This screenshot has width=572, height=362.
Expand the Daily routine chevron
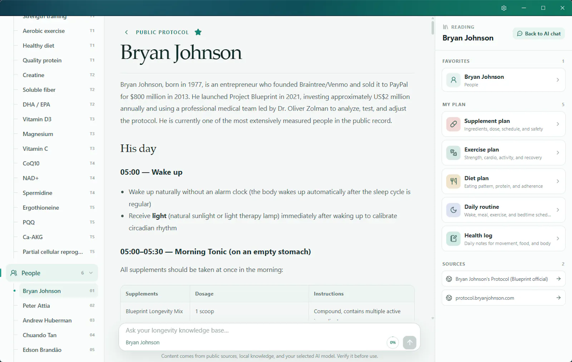point(558,210)
